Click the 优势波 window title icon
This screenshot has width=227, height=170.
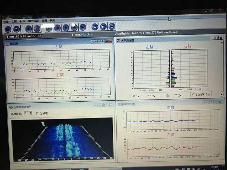pos(7,44)
